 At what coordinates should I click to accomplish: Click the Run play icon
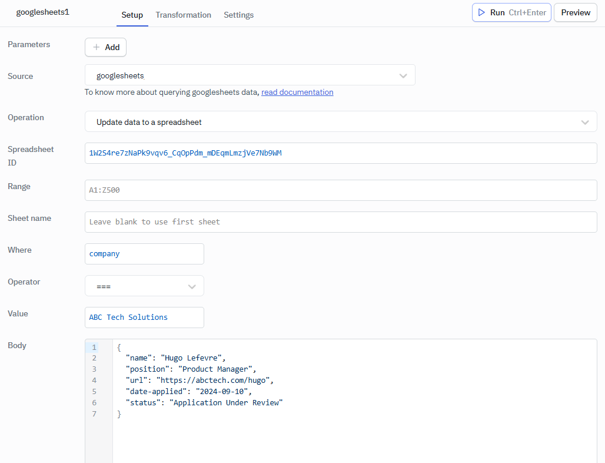coord(481,12)
